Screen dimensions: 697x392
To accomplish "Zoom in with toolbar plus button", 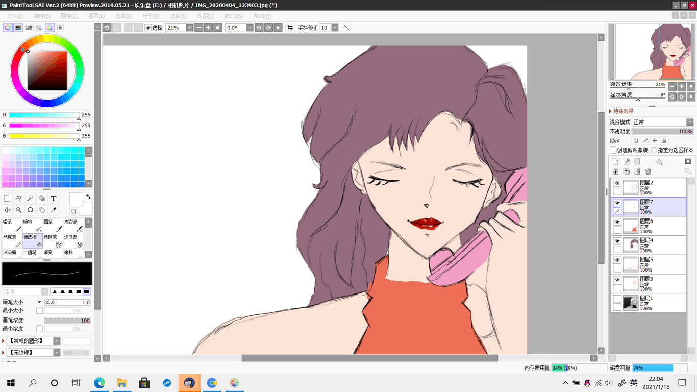I will click(x=208, y=28).
